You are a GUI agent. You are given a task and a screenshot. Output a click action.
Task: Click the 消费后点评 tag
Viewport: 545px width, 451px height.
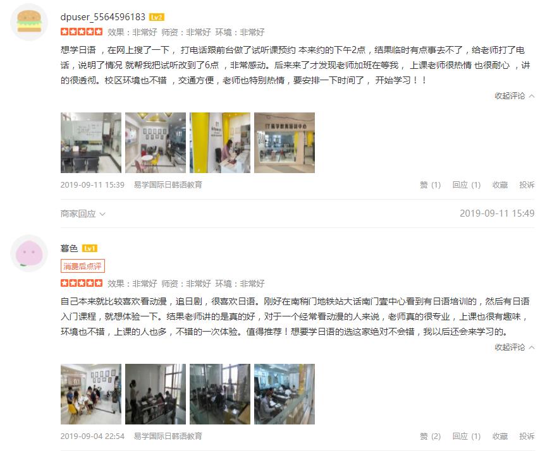[82, 267]
